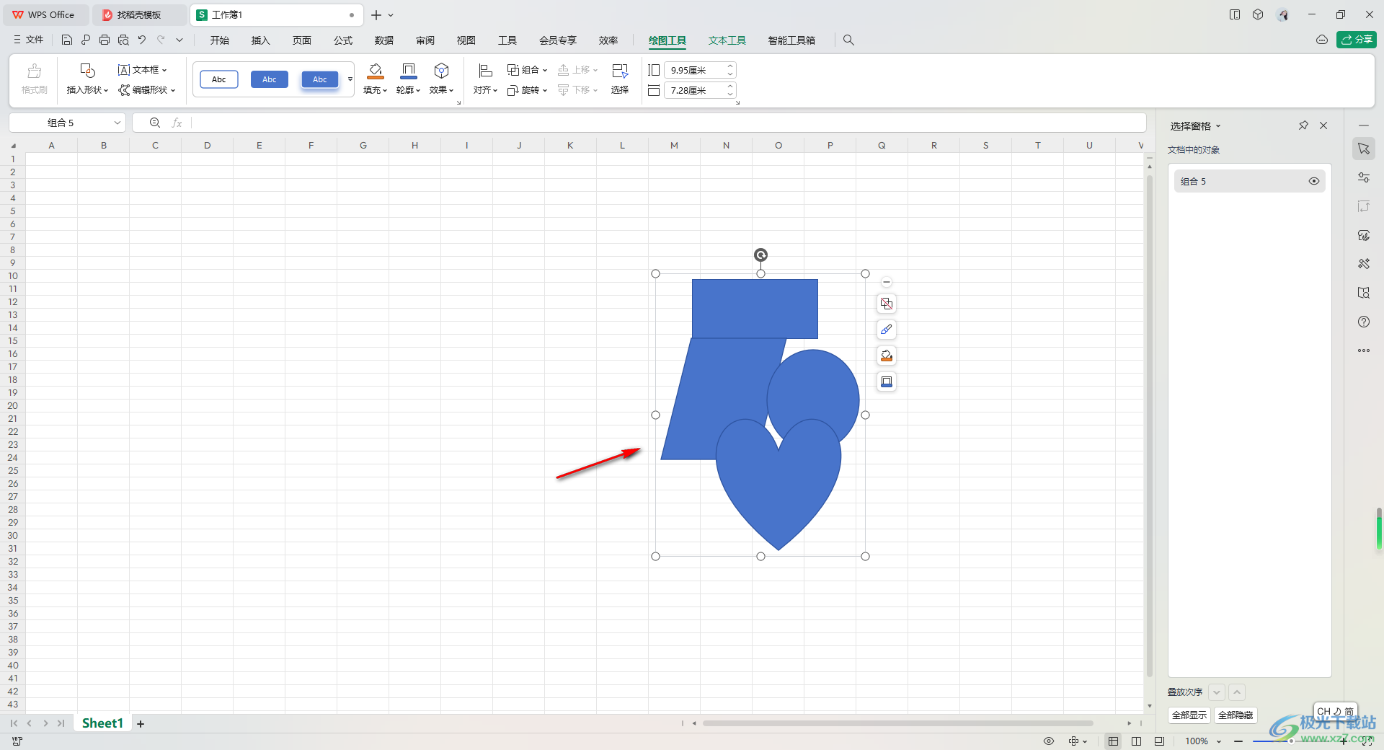Move object up in stacking order arrow
The height and width of the screenshot is (750, 1384).
[x=1237, y=692]
